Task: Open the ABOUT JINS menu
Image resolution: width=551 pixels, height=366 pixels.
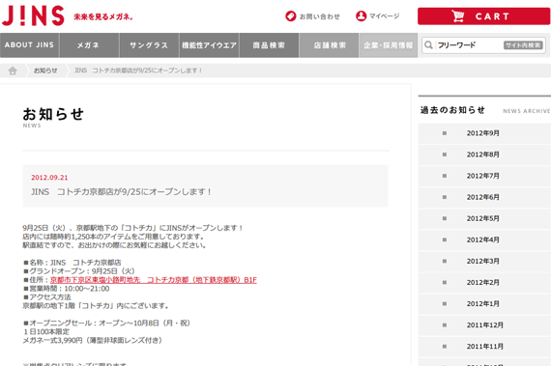Action: pos(30,45)
